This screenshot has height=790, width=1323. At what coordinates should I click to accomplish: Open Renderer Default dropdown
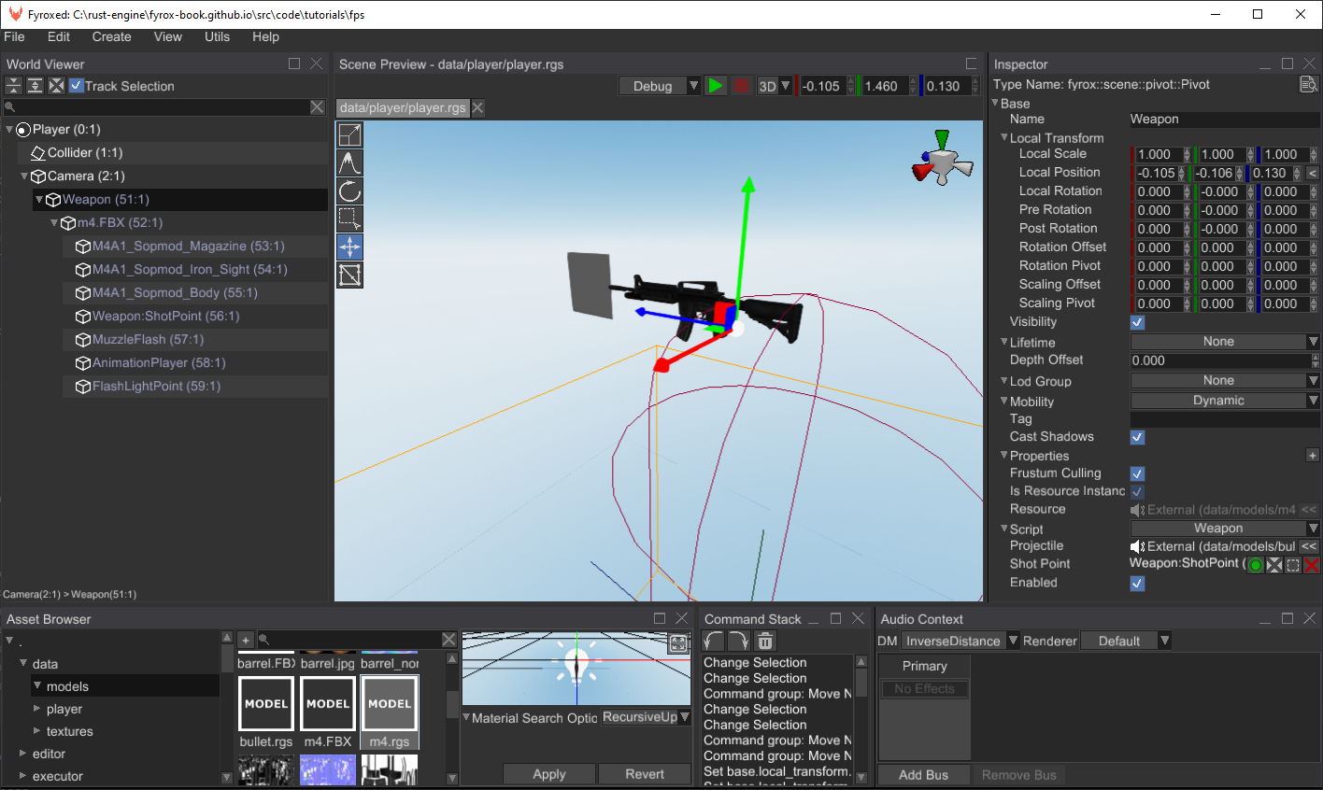(x=1126, y=641)
